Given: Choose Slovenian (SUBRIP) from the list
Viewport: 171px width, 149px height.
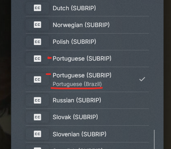Looking at the screenshot, I should coord(87,134).
